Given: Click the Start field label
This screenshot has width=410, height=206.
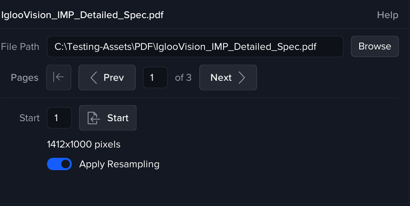Looking at the screenshot, I should [x=30, y=118].
